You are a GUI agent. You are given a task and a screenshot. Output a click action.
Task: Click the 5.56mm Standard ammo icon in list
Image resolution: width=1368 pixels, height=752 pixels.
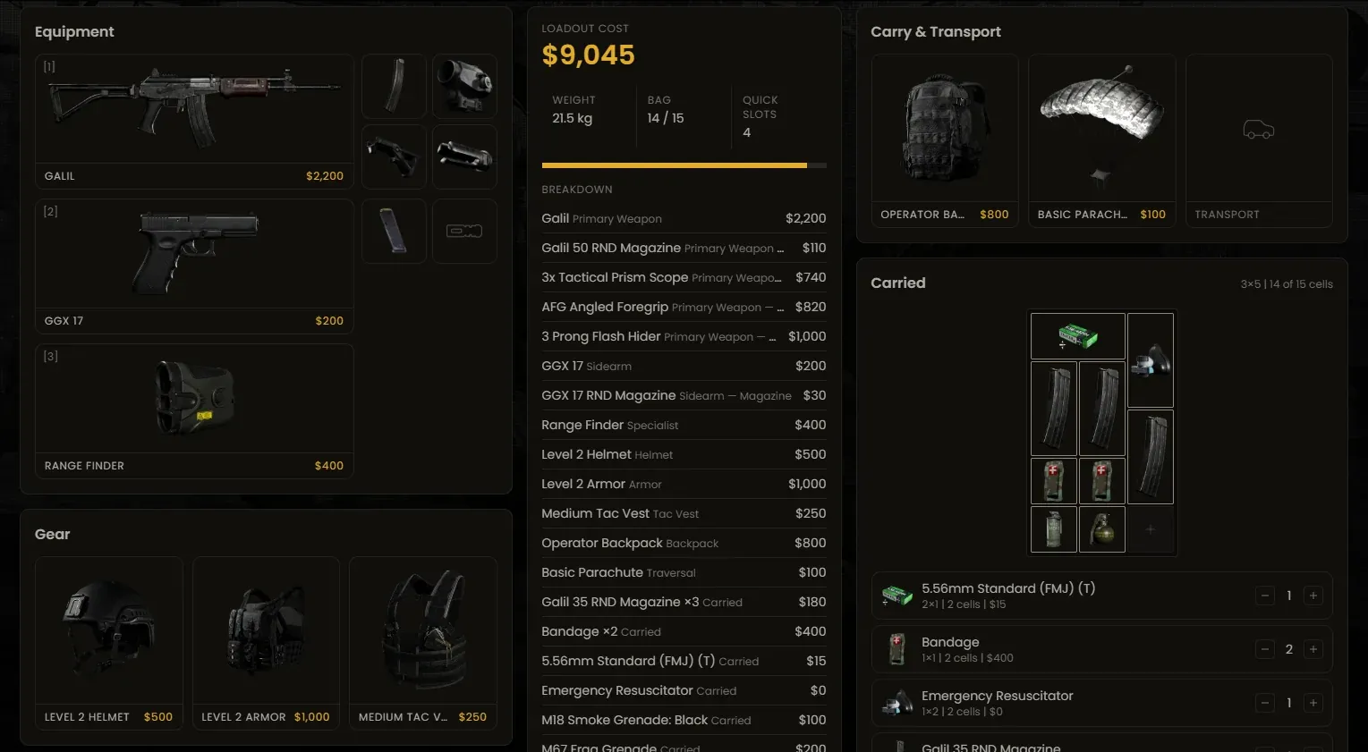(x=896, y=596)
